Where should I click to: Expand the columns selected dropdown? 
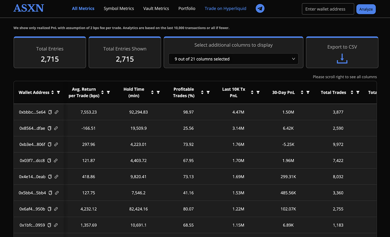point(233,59)
